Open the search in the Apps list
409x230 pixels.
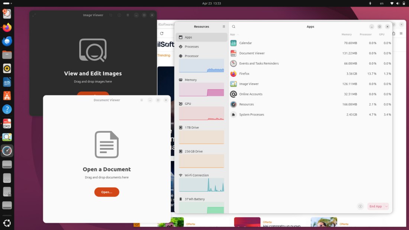[x=234, y=26]
